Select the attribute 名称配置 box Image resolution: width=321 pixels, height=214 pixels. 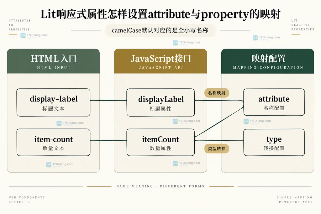pyautogui.click(x=274, y=102)
